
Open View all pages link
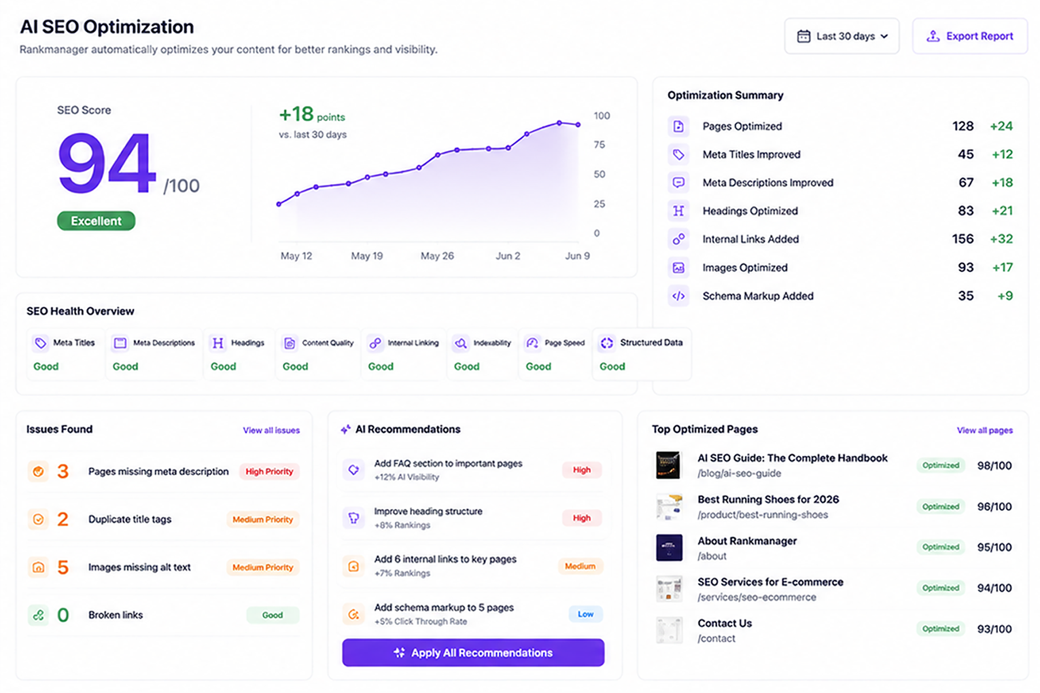point(984,430)
